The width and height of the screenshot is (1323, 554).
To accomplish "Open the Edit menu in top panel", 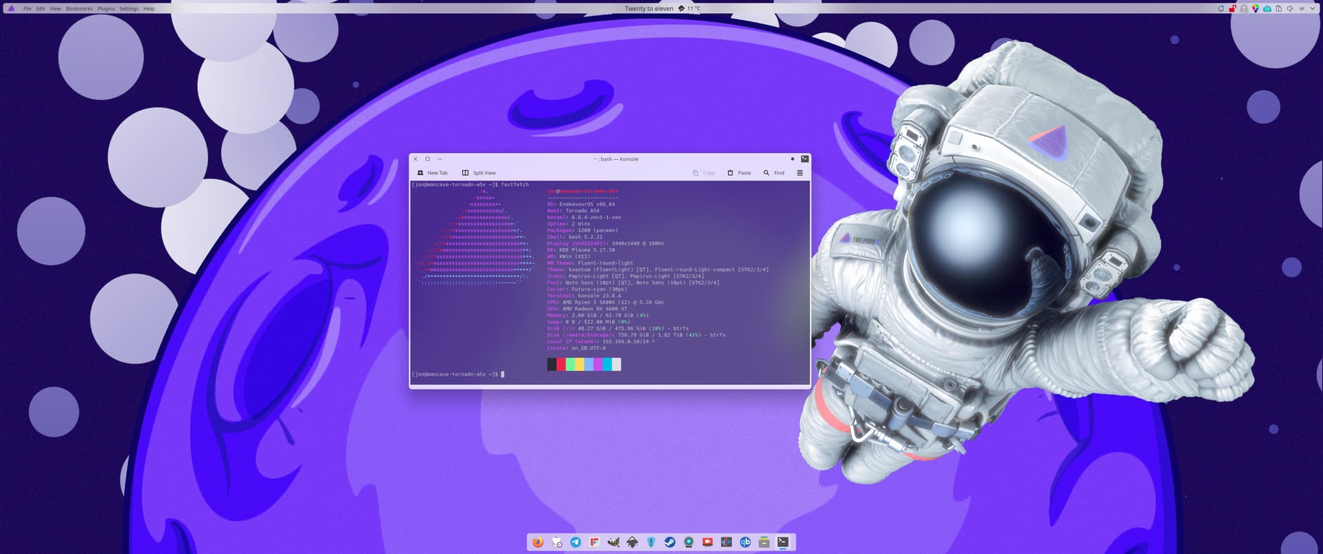I will click(x=41, y=9).
